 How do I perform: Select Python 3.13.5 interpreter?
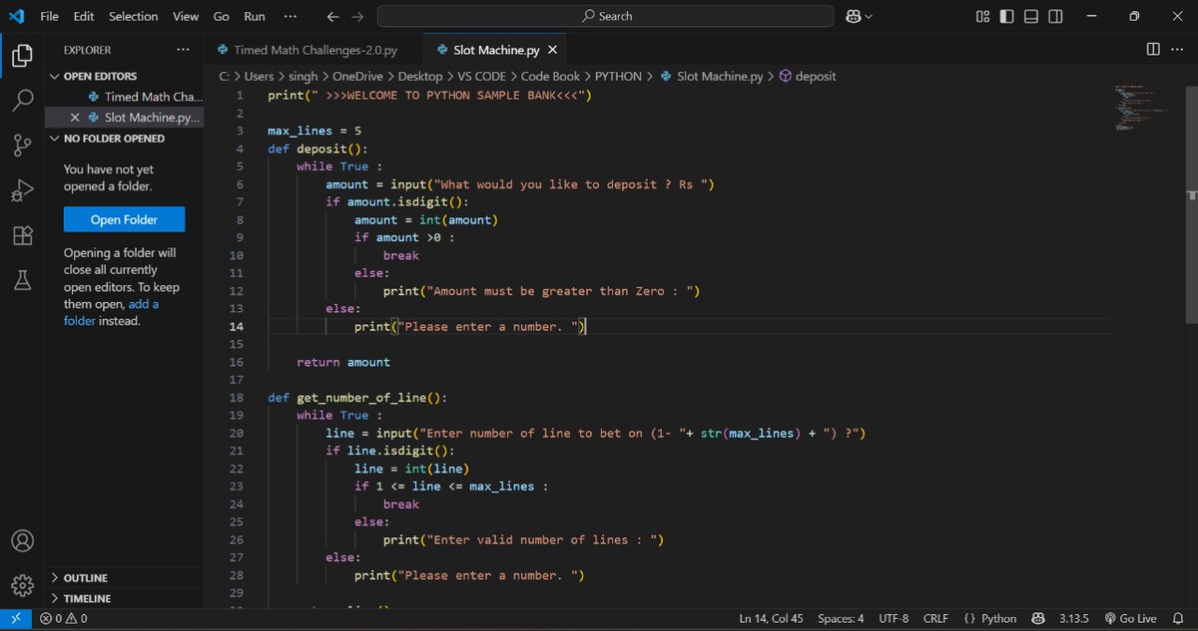1073,619
